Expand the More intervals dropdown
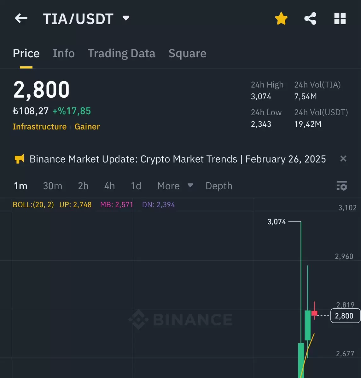361x378 pixels. click(x=175, y=186)
